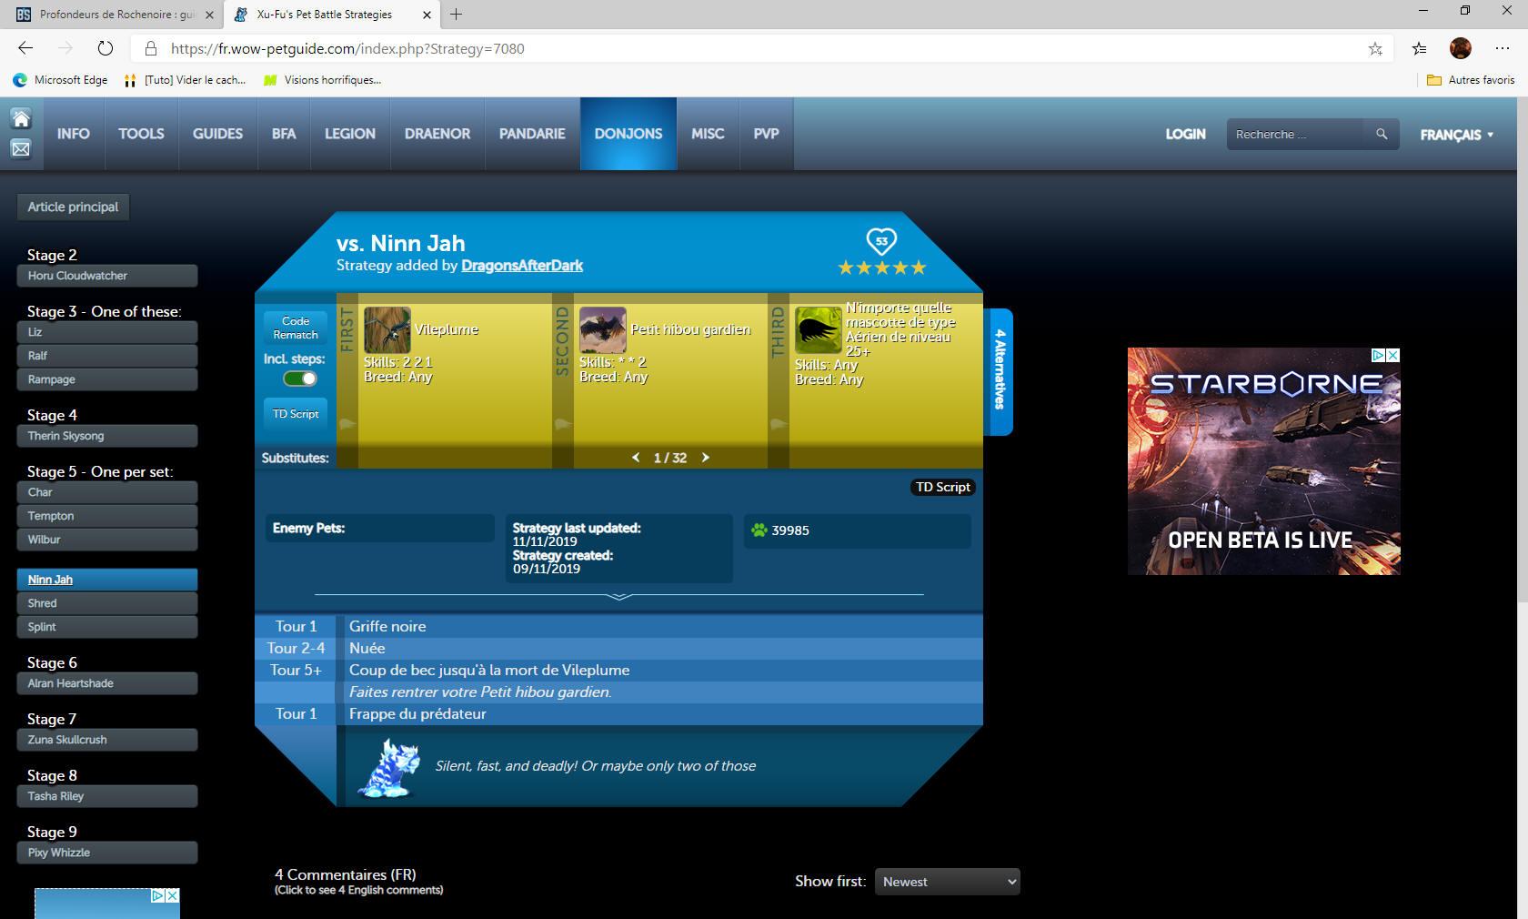This screenshot has height=919, width=1528.
Task: Open the PVP menu
Action: point(766,134)
